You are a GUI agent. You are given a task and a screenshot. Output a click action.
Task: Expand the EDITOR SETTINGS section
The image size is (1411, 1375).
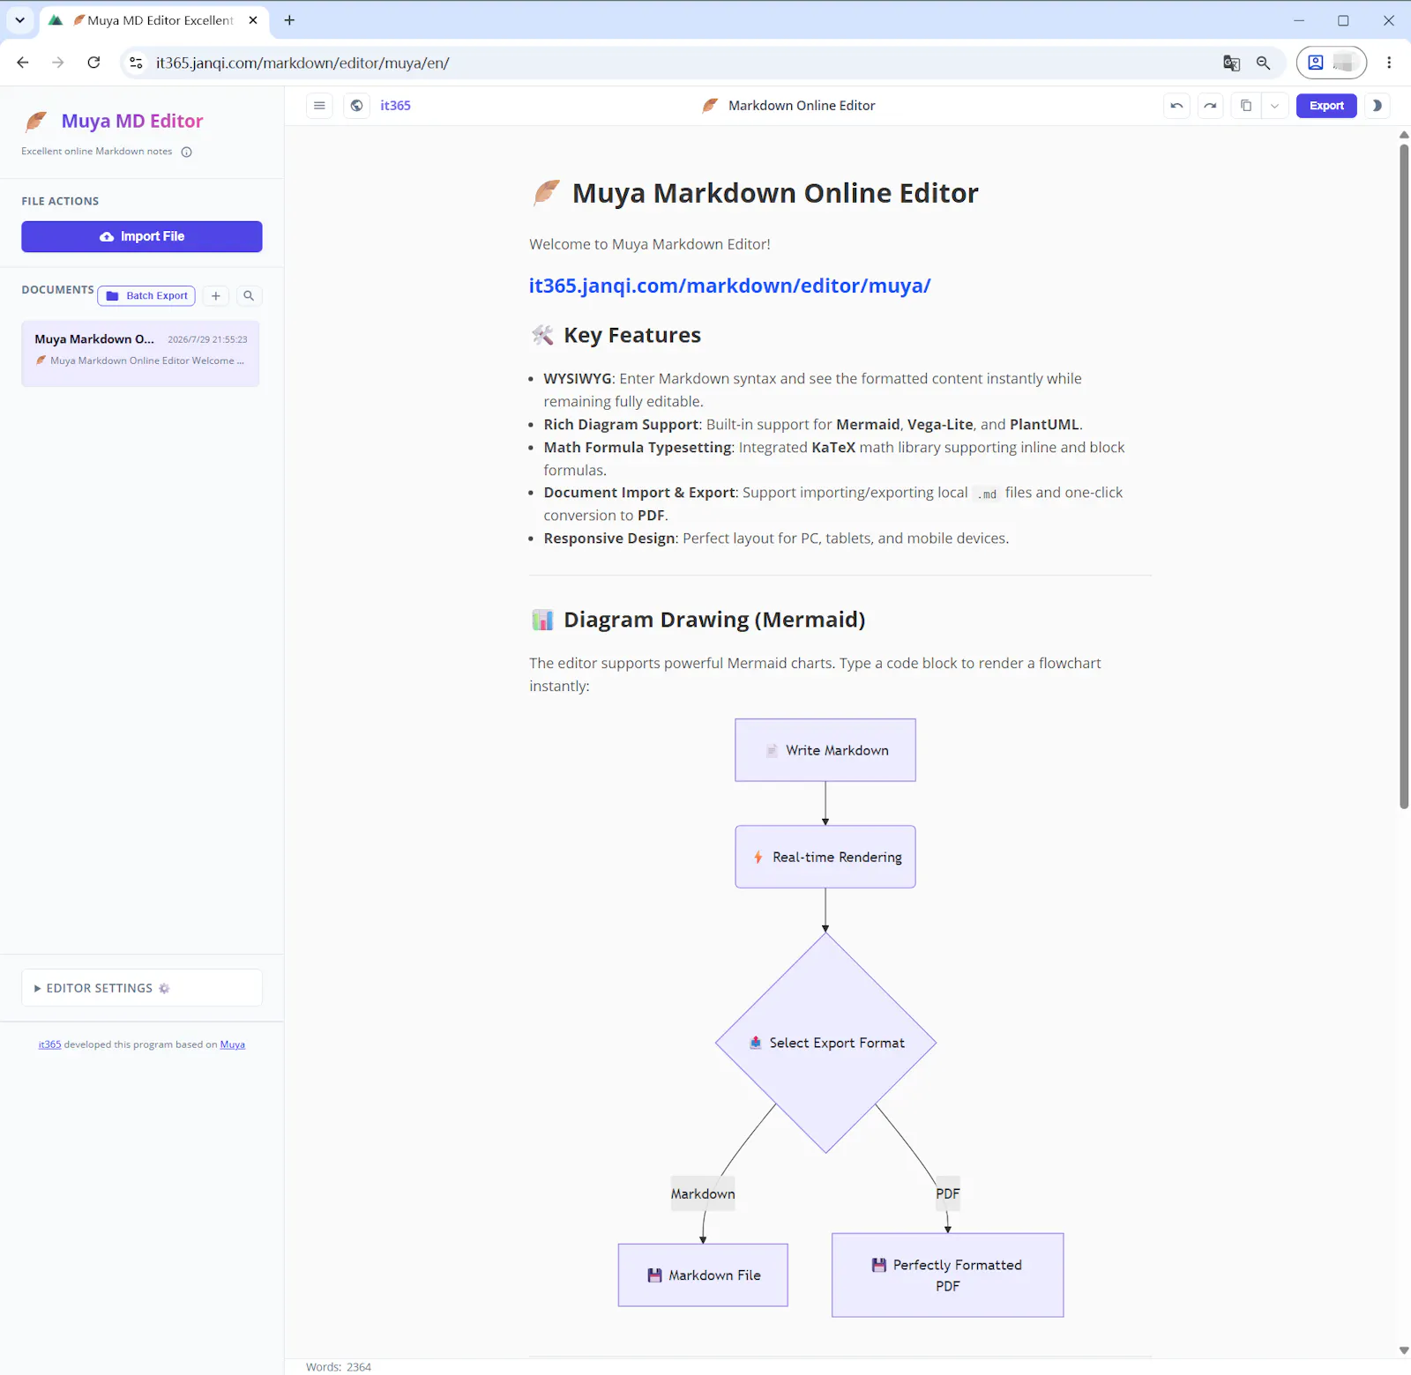click(x=142, y=988)
